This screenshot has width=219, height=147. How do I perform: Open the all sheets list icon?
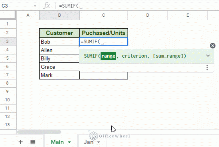[33, 142]
